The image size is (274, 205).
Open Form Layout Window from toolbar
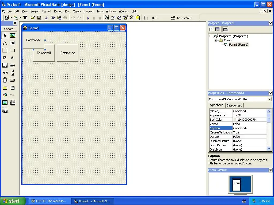point(119,18)
